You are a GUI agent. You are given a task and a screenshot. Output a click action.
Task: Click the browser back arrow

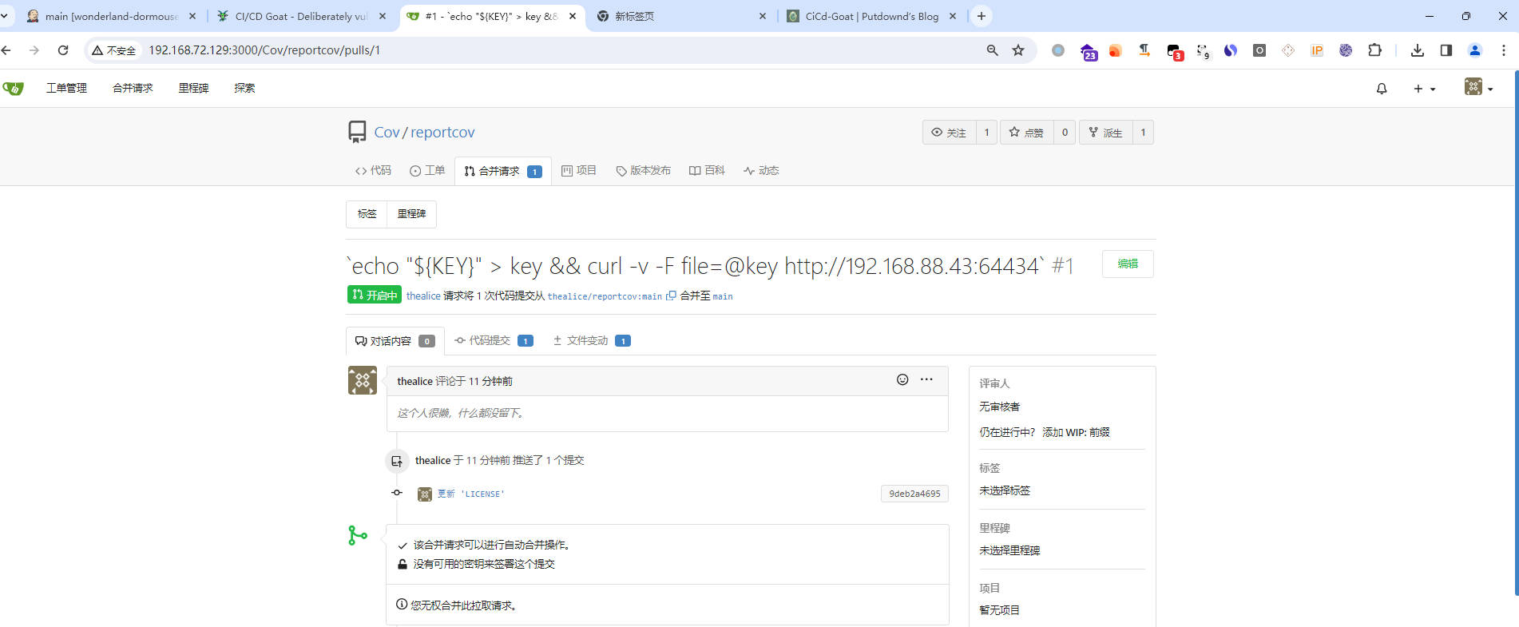(x=7, y=50)
